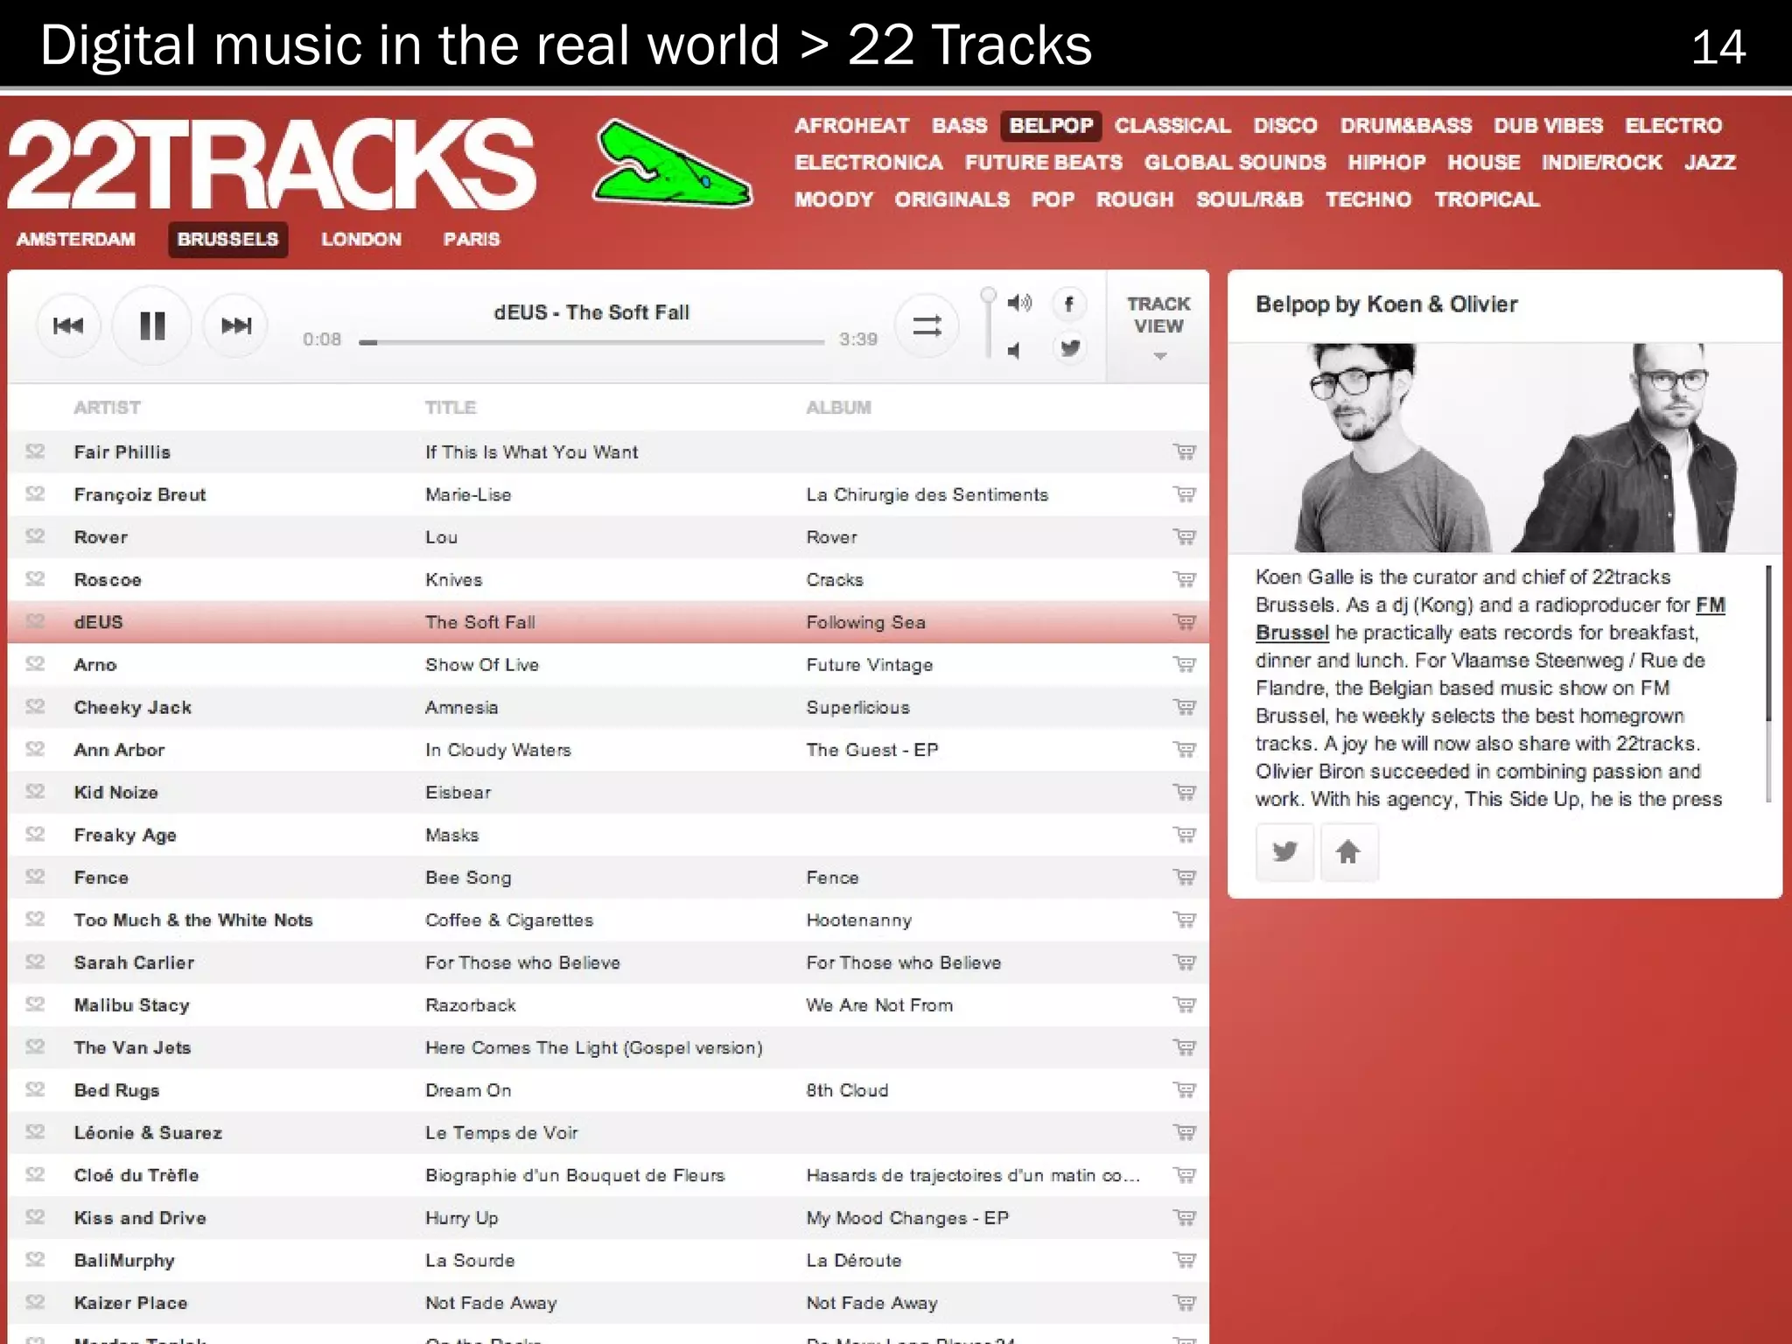This screenshot has height=1344, width=1792.
Task: Click the Koen & Olivier curator photo
Action: tap(1504, 447)
